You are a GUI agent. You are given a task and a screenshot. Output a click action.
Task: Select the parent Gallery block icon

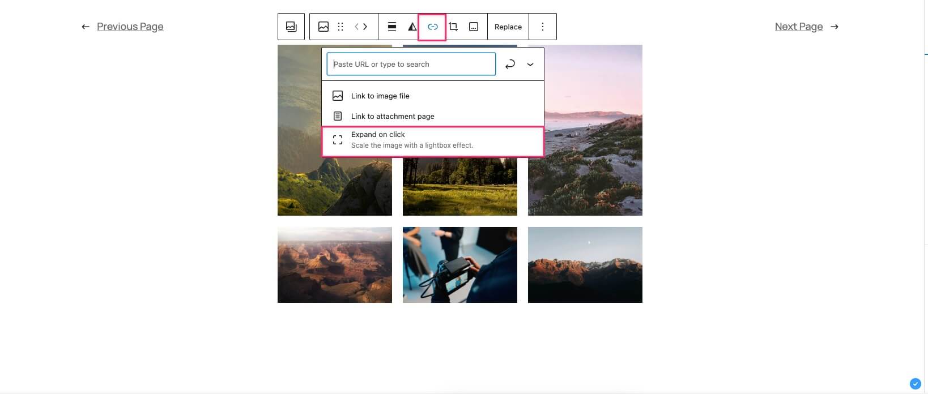click(x=291, y=27)
